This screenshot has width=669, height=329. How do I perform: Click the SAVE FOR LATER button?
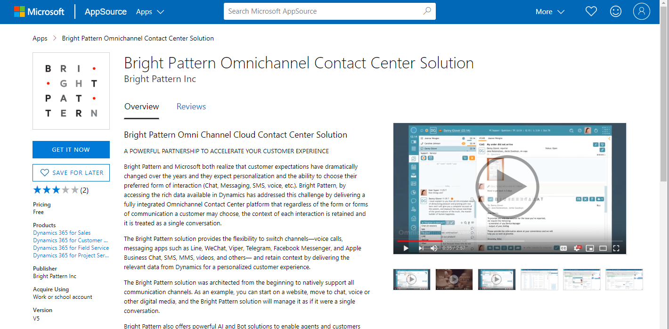coord(71,173)
